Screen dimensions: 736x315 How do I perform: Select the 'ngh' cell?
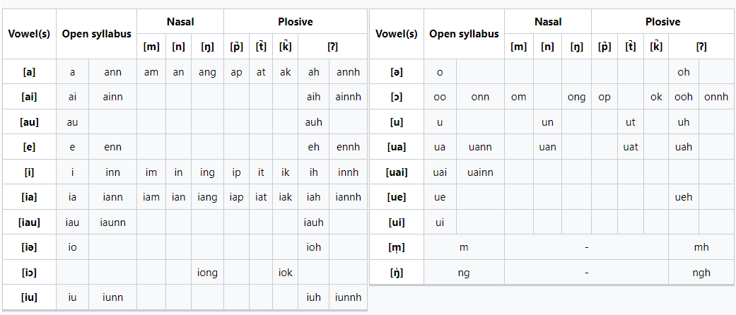pos(701,273)
